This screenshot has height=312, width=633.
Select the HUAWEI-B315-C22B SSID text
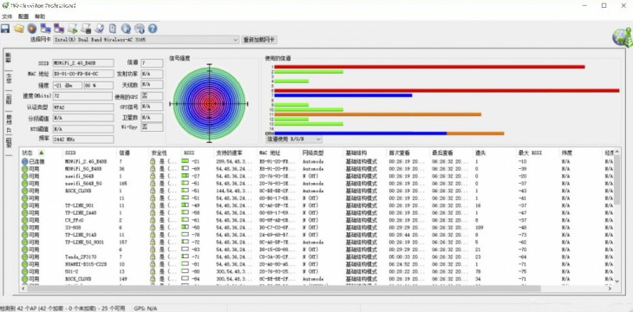pos(85,264)
